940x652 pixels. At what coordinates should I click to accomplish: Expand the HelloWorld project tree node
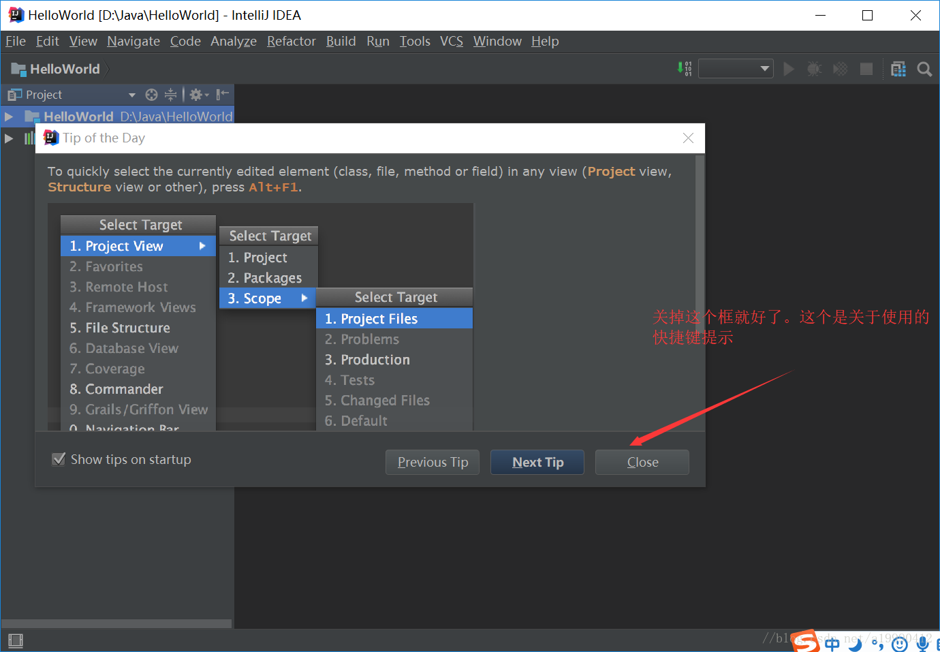pos(9,117)
